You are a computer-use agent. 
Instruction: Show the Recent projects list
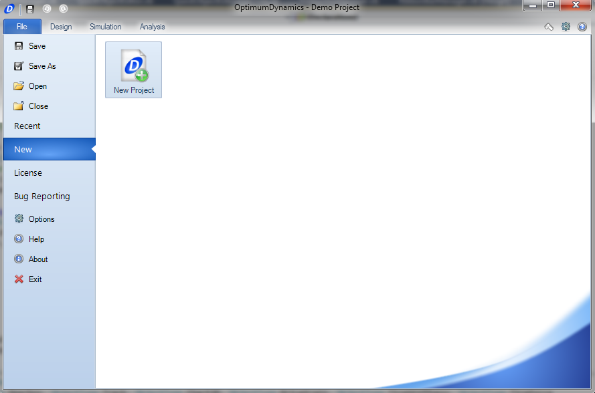(x=50, y=126)
